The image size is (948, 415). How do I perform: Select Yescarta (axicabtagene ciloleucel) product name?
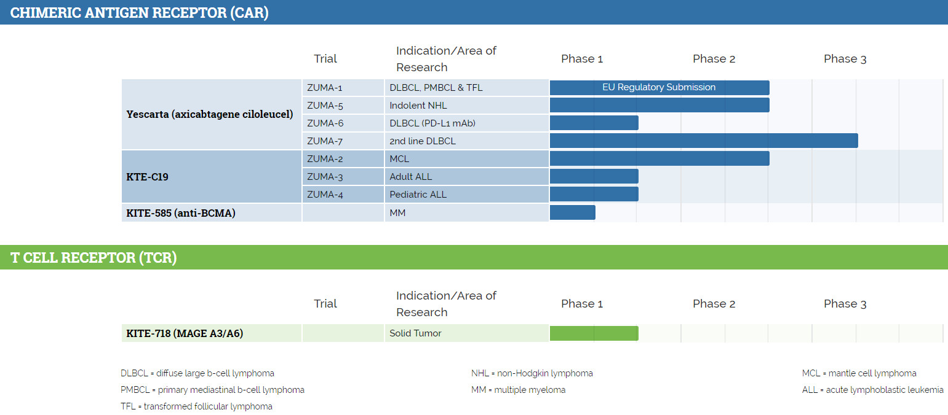point(210,114)
